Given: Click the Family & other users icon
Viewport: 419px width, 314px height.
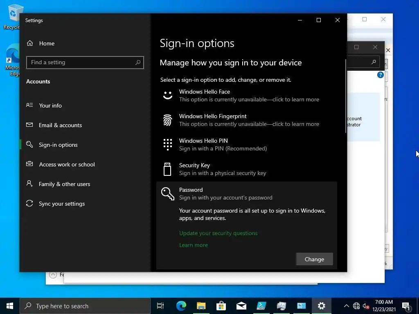Looking at the screenshot, I should click(x=29, y=184).
